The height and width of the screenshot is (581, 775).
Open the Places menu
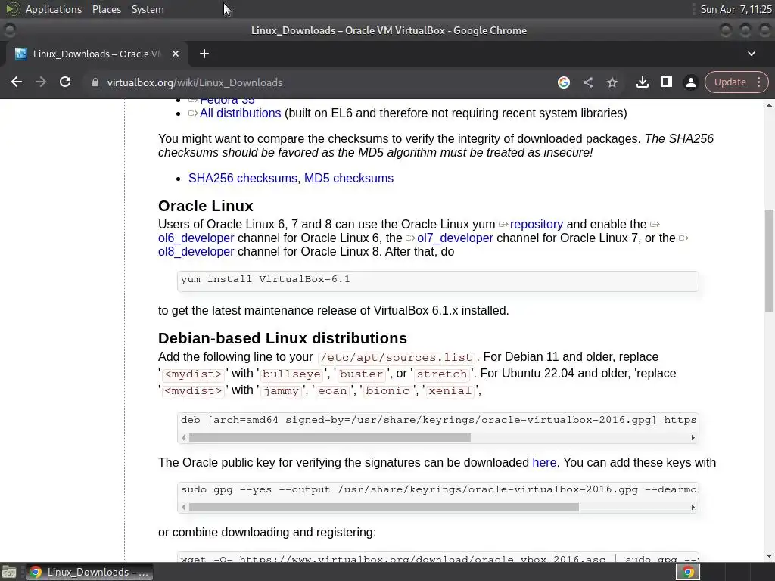click(106, 9)
